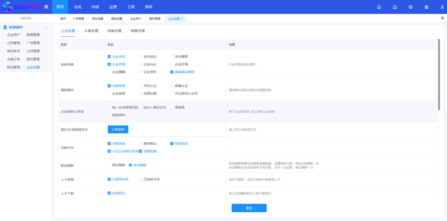Open notifications via the bell icon

tap(379, 7)
